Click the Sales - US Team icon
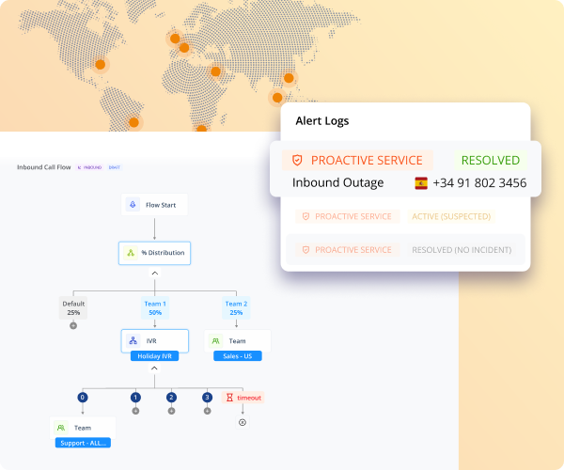 pos(216,341)
